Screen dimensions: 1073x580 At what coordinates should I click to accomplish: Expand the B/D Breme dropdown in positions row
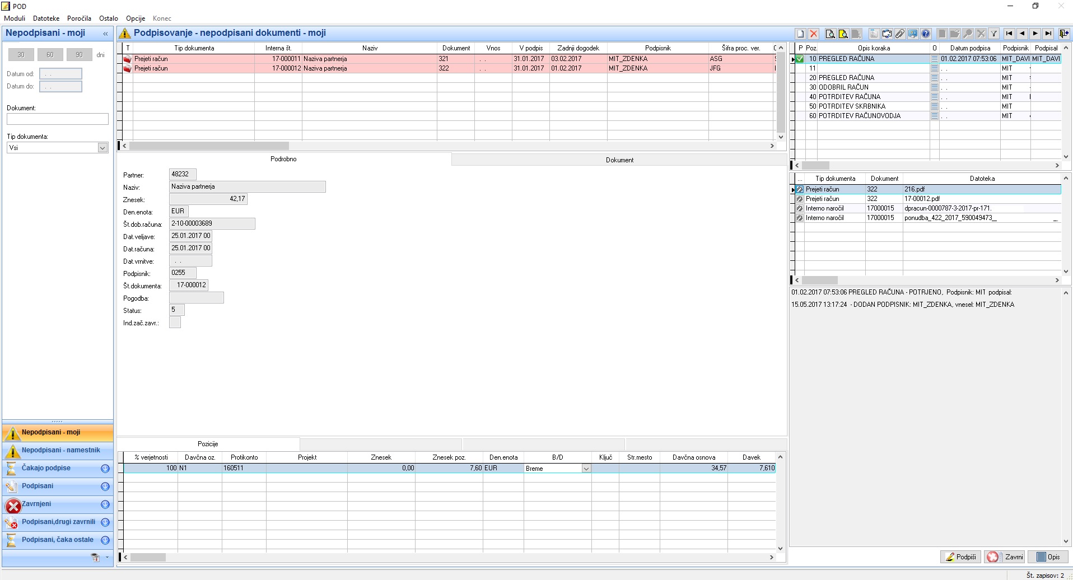click(586, 469)
